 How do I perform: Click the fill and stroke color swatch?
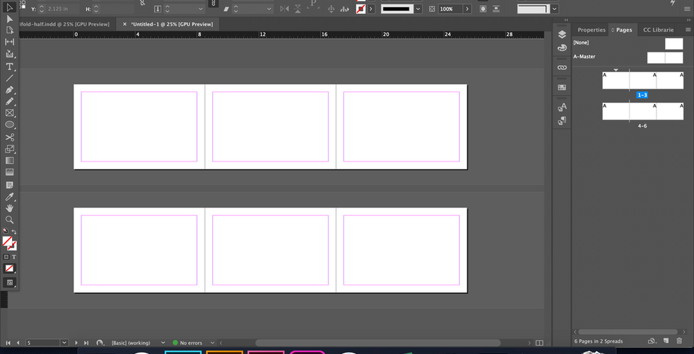(9, 244)
